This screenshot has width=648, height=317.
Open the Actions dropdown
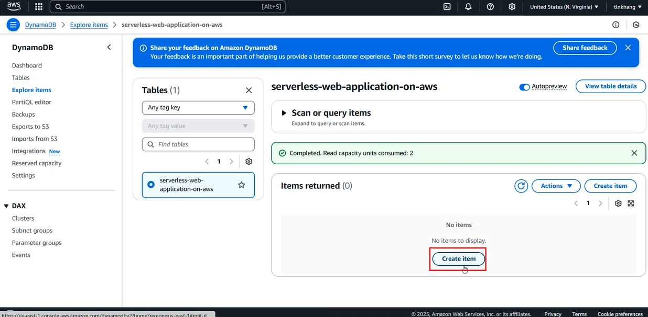click(556, 186)
